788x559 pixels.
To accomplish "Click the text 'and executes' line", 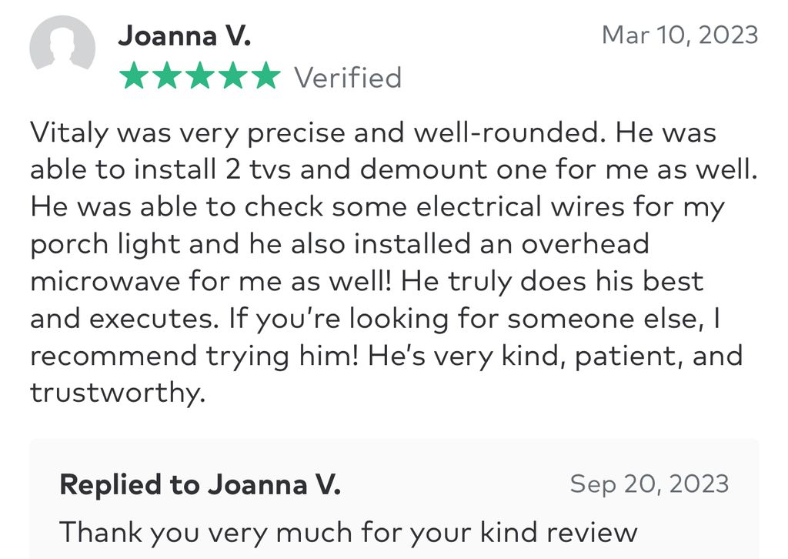I will point(375,319).
